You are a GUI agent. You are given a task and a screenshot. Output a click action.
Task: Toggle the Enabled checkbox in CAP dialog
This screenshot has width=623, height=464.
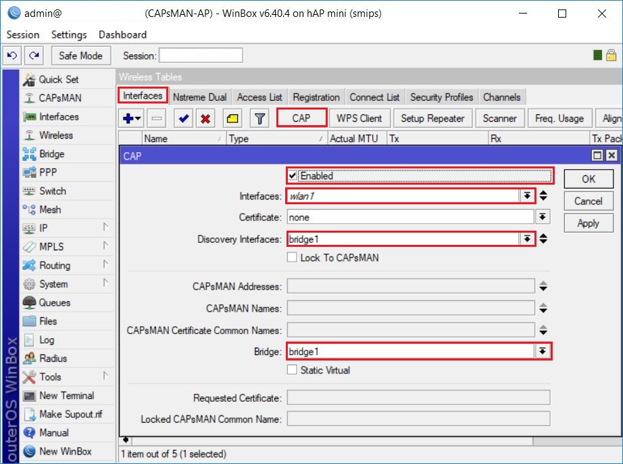pos(293,176)
